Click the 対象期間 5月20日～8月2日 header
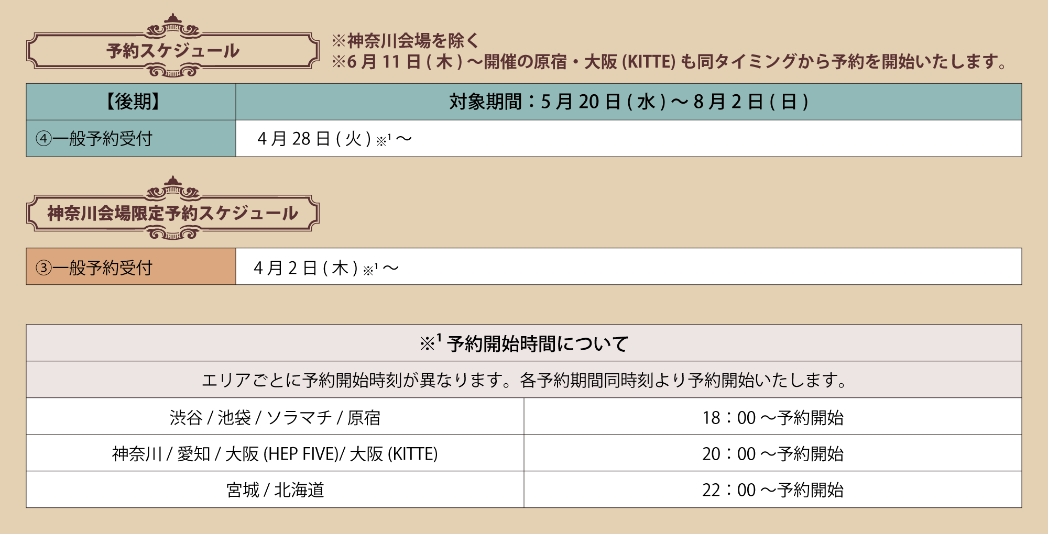The width and height of the screenshot is (1048, 534). coord(628,102)
